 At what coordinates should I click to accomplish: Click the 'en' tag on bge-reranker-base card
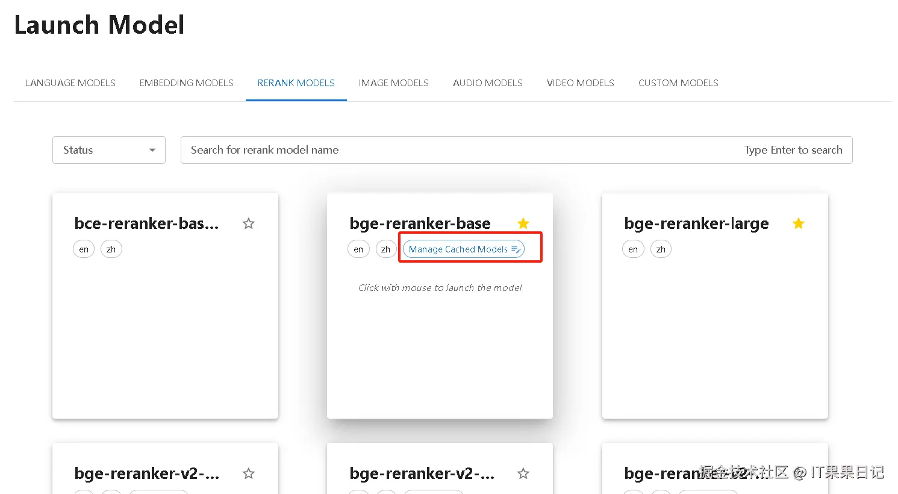(x=358, y=249)
